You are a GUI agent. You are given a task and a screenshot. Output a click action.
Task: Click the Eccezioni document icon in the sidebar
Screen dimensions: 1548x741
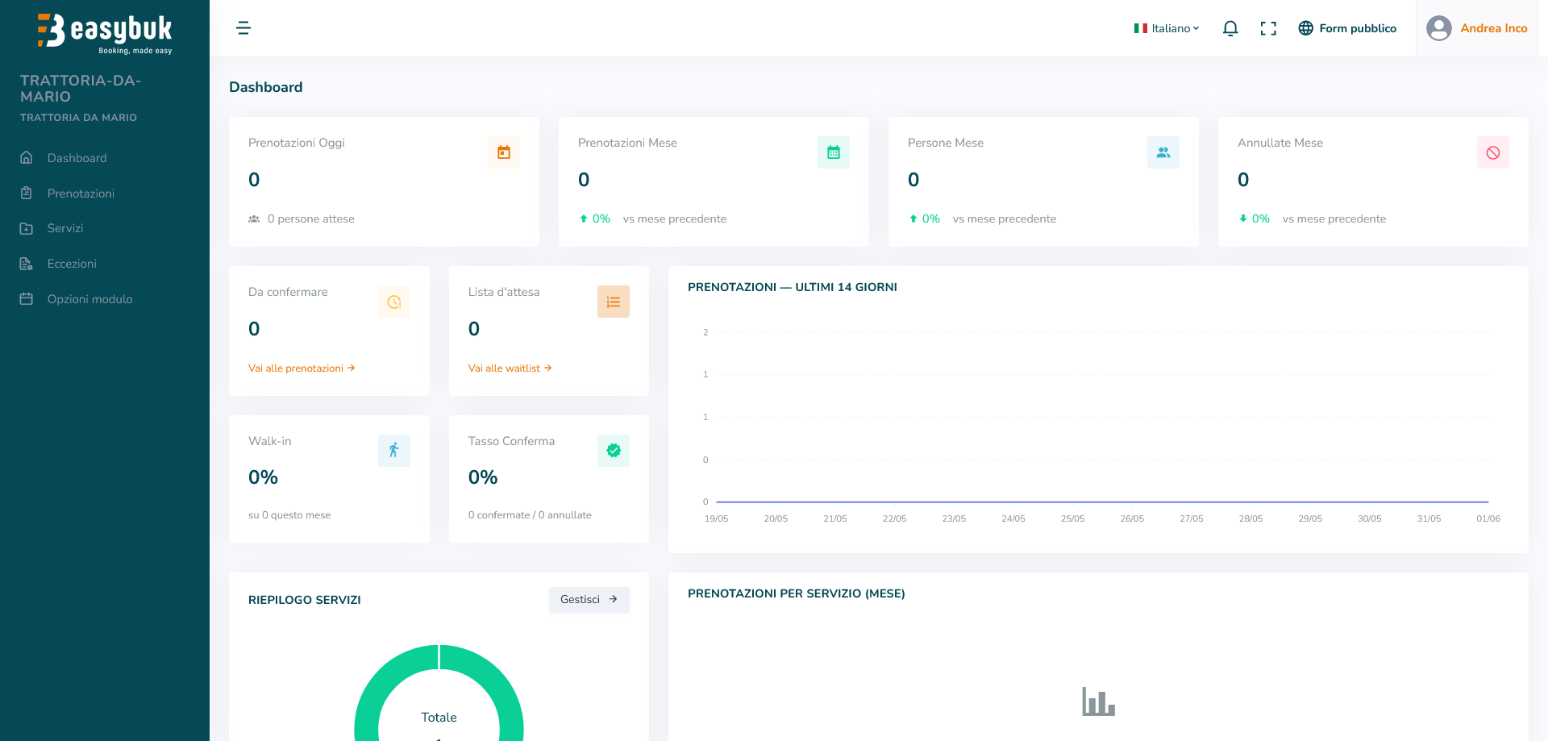[27, 264]
